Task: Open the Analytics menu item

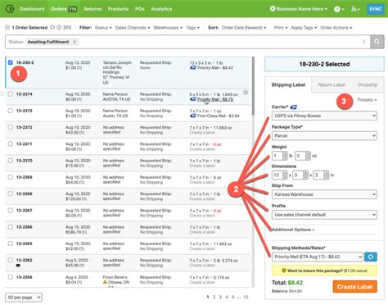Action: (161, 9)
